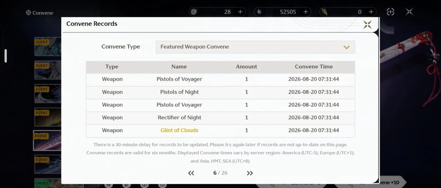Expand dropdown using the golden chevron arrow
441x188 pixels.
[x=347, y=47]
